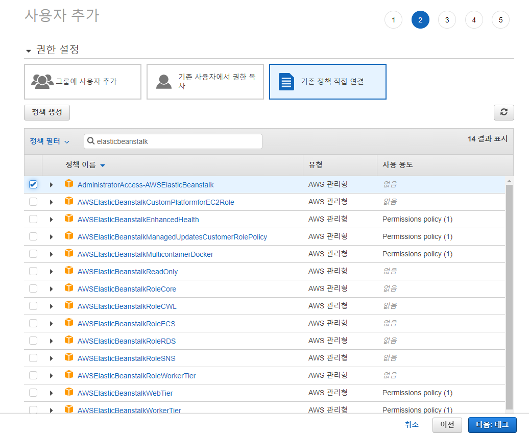
Task: Collapse the 권한 설정 section arrow
Action: [29, 51]
